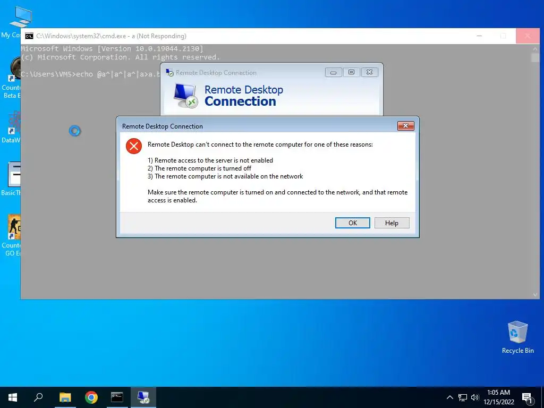This screenshot has width=544, height=408.
Task: Select the Counter Beta desktop shortcut
Action: [11, 78]
